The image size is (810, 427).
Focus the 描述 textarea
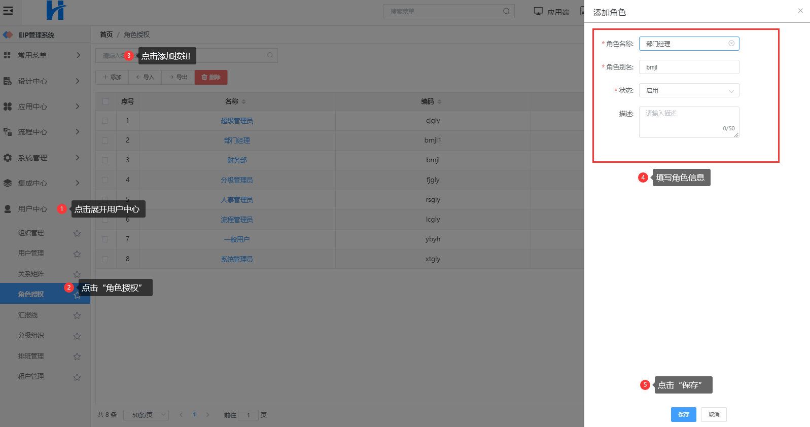click(689, 122)
